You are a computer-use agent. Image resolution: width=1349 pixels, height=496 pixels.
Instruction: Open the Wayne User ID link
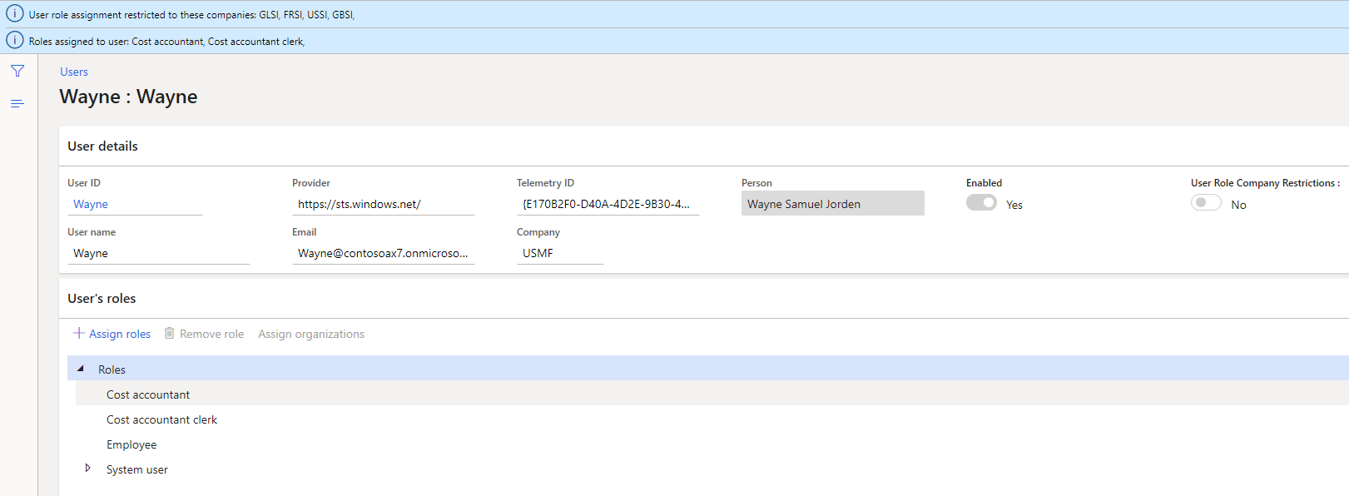pos(91,204)
